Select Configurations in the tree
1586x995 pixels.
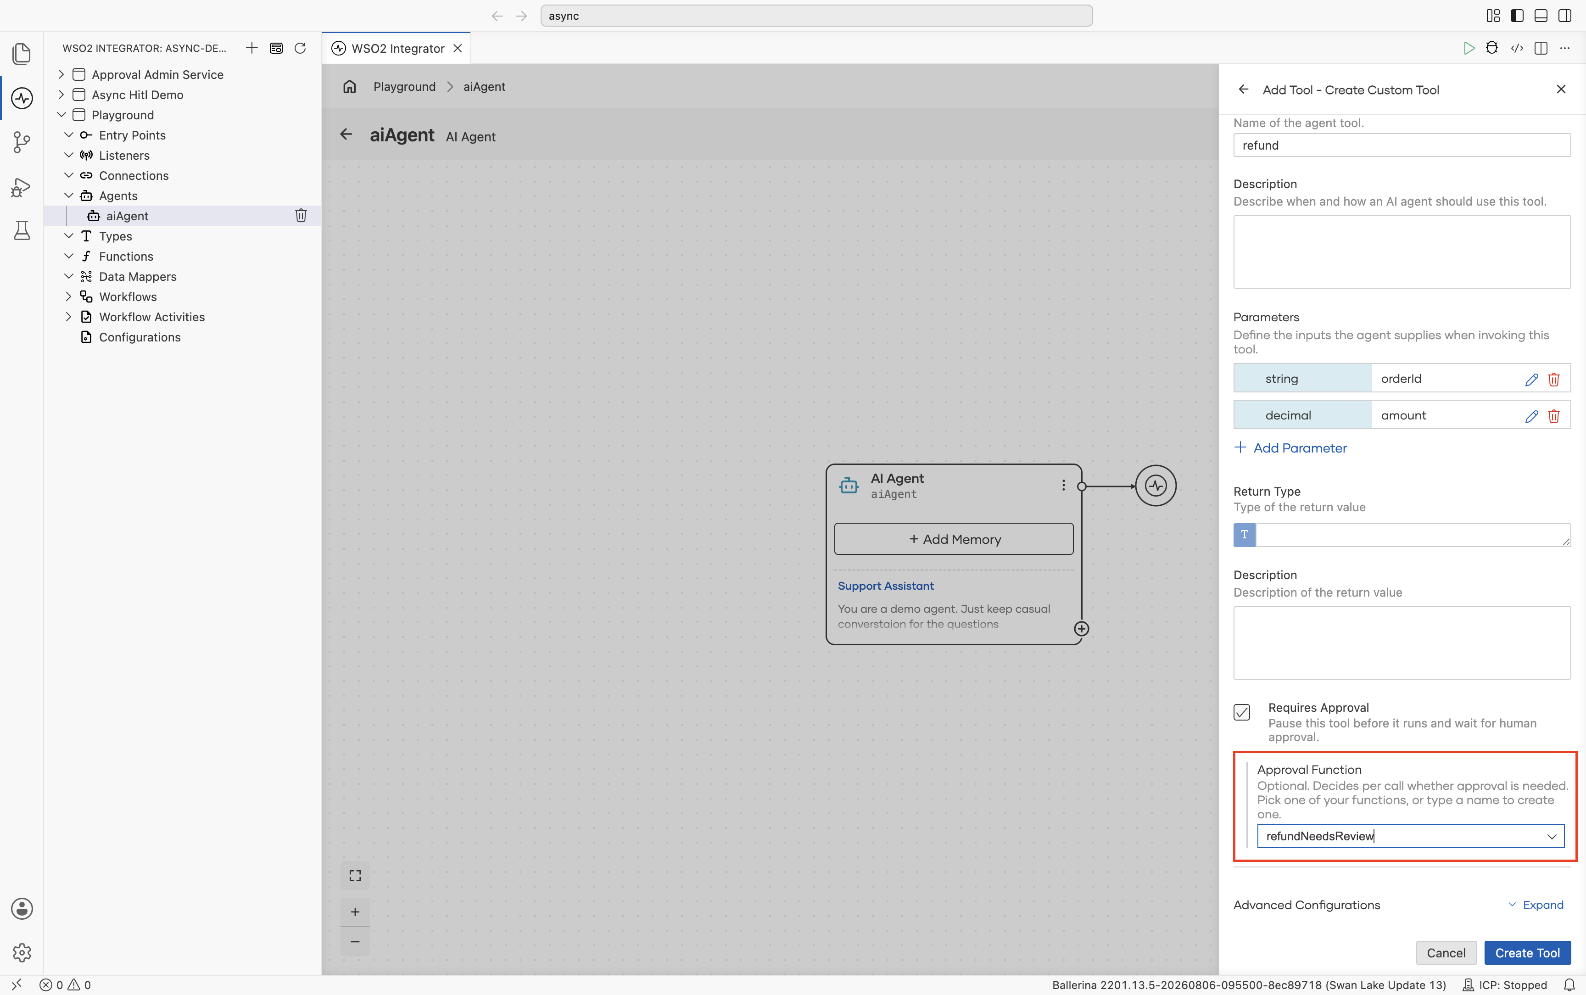point(140,337)
